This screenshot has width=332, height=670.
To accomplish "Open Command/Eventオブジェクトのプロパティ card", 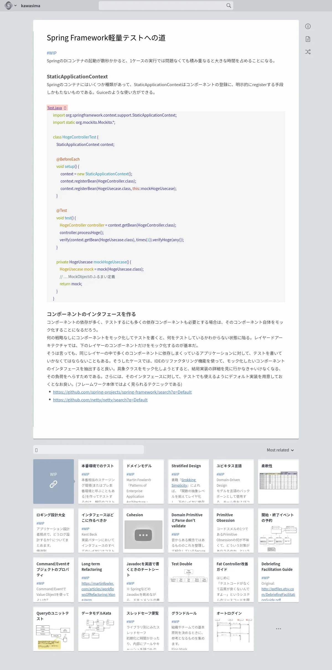I will click(x=53, y=580).
